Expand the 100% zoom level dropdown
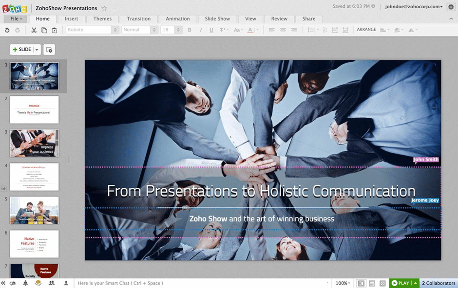The height and width of the screenshot is (288, 458). (x=343, y=283)
